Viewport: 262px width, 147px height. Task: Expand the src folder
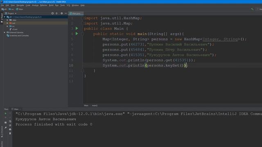tap(7, 26)
